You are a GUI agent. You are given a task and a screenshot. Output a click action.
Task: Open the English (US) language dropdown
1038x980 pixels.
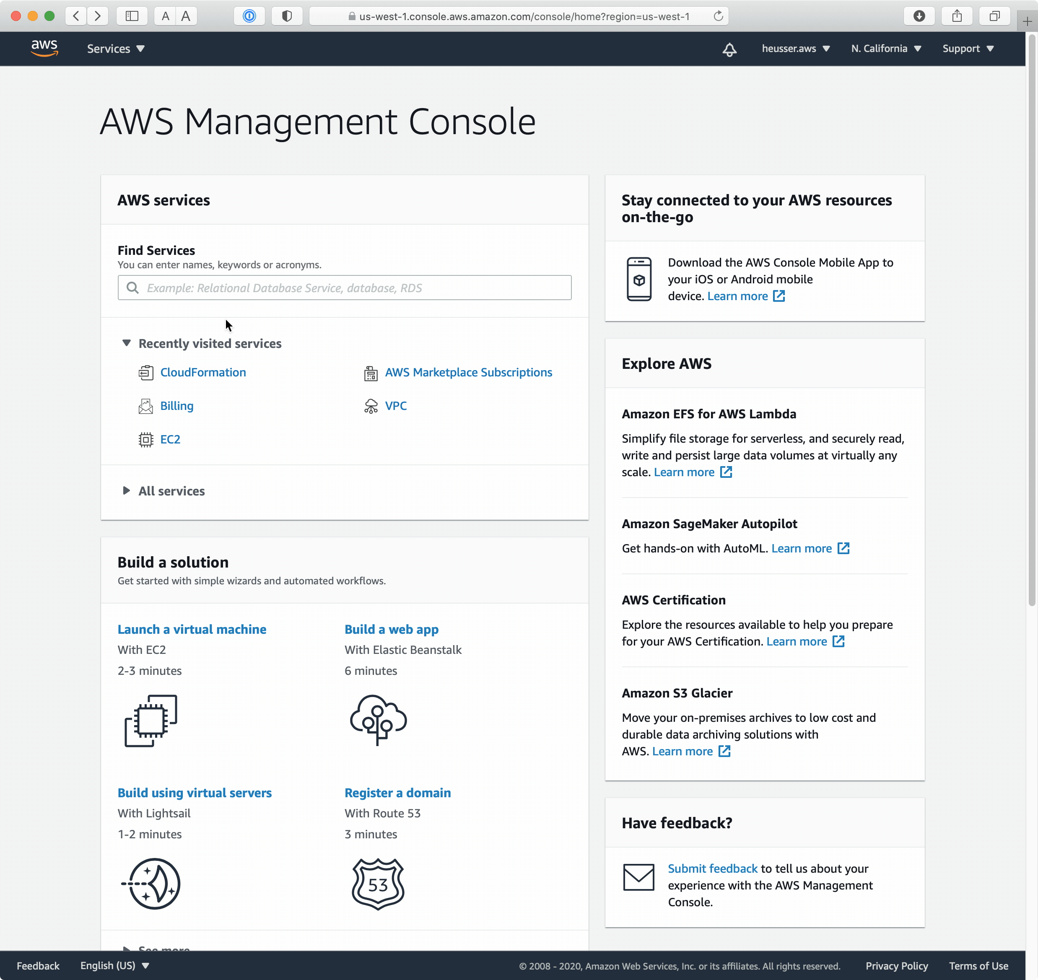pos(114,965)
